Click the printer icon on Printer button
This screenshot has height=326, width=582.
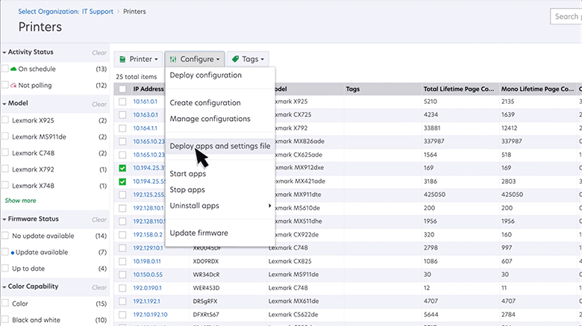pyautogui.click(x=123, y=59)
